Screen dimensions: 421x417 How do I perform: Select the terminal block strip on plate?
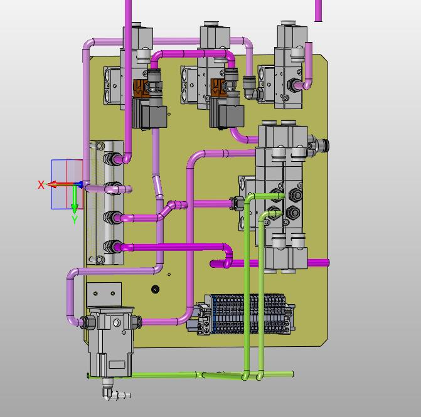click(241, 314)
